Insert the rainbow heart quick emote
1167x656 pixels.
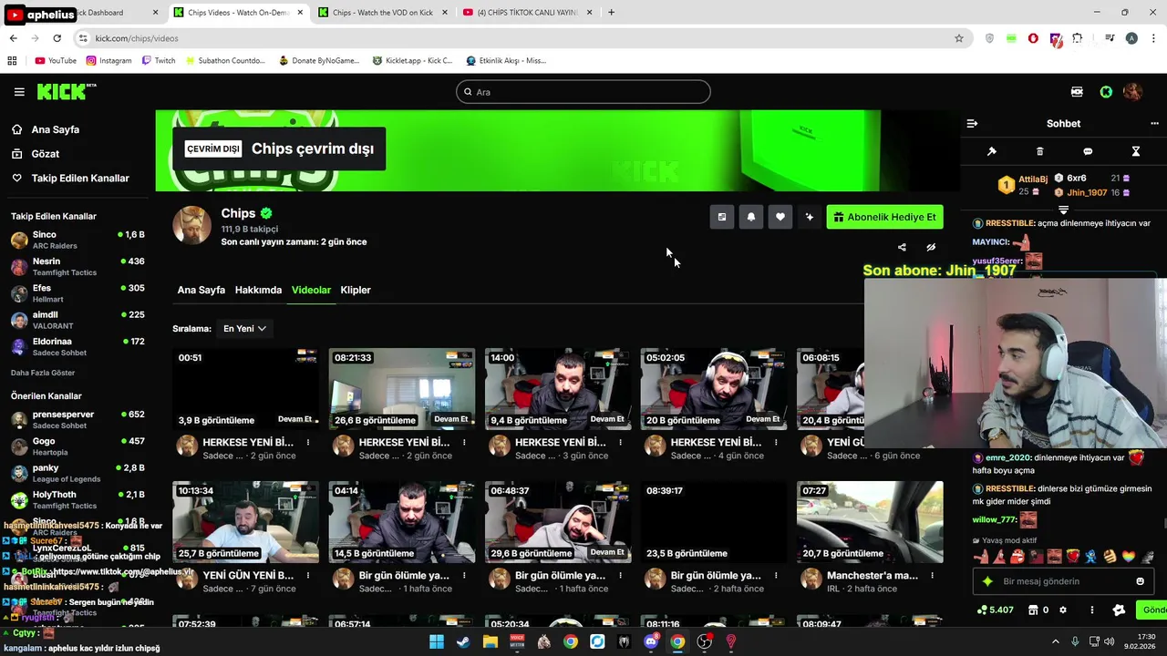[x=1128, y=556]
